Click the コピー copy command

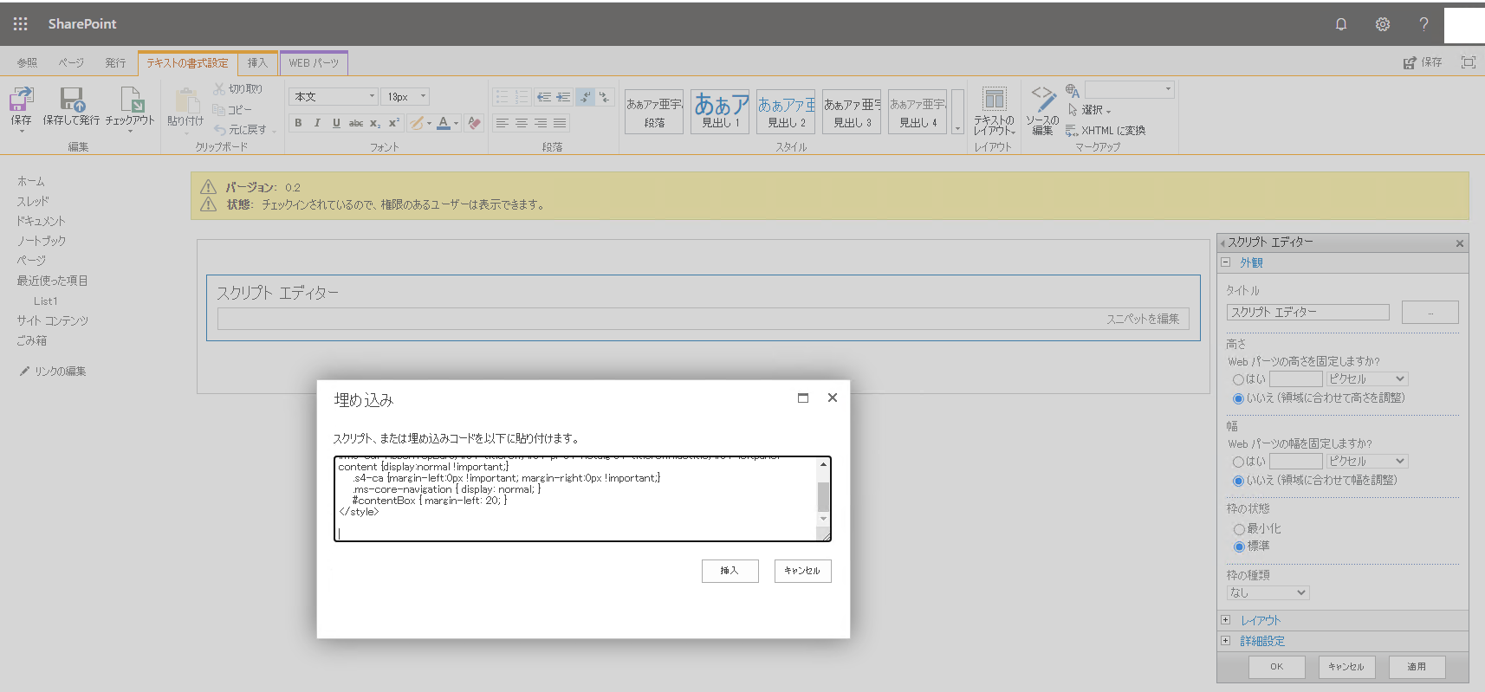(x=232, y=110)
